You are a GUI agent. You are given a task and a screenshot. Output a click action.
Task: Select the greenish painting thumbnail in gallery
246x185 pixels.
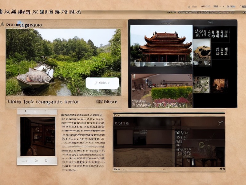201,84
